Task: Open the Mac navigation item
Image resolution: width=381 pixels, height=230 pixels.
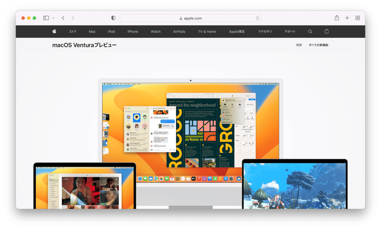Action: pos(92,32)
